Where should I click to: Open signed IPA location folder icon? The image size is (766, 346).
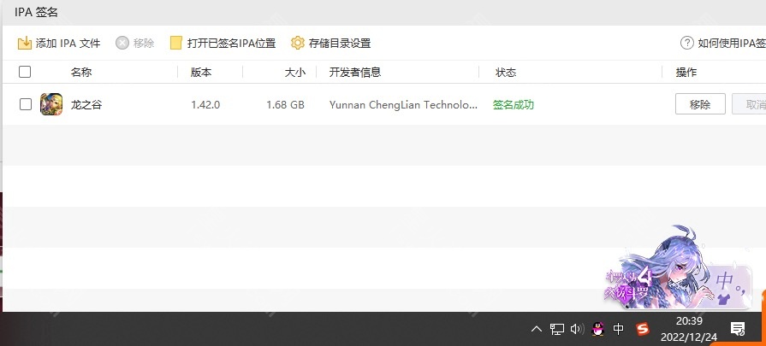click(x=175, y=43)
